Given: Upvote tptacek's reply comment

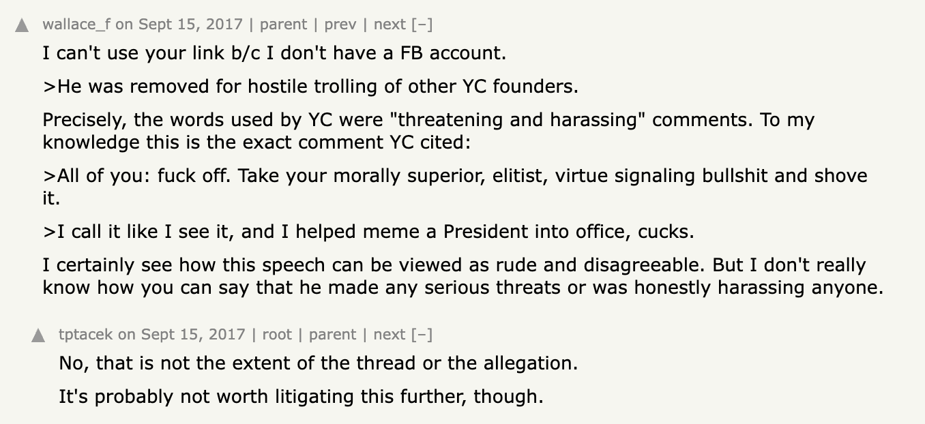Looking at the screenshot, I should click(x=39, y=335).
